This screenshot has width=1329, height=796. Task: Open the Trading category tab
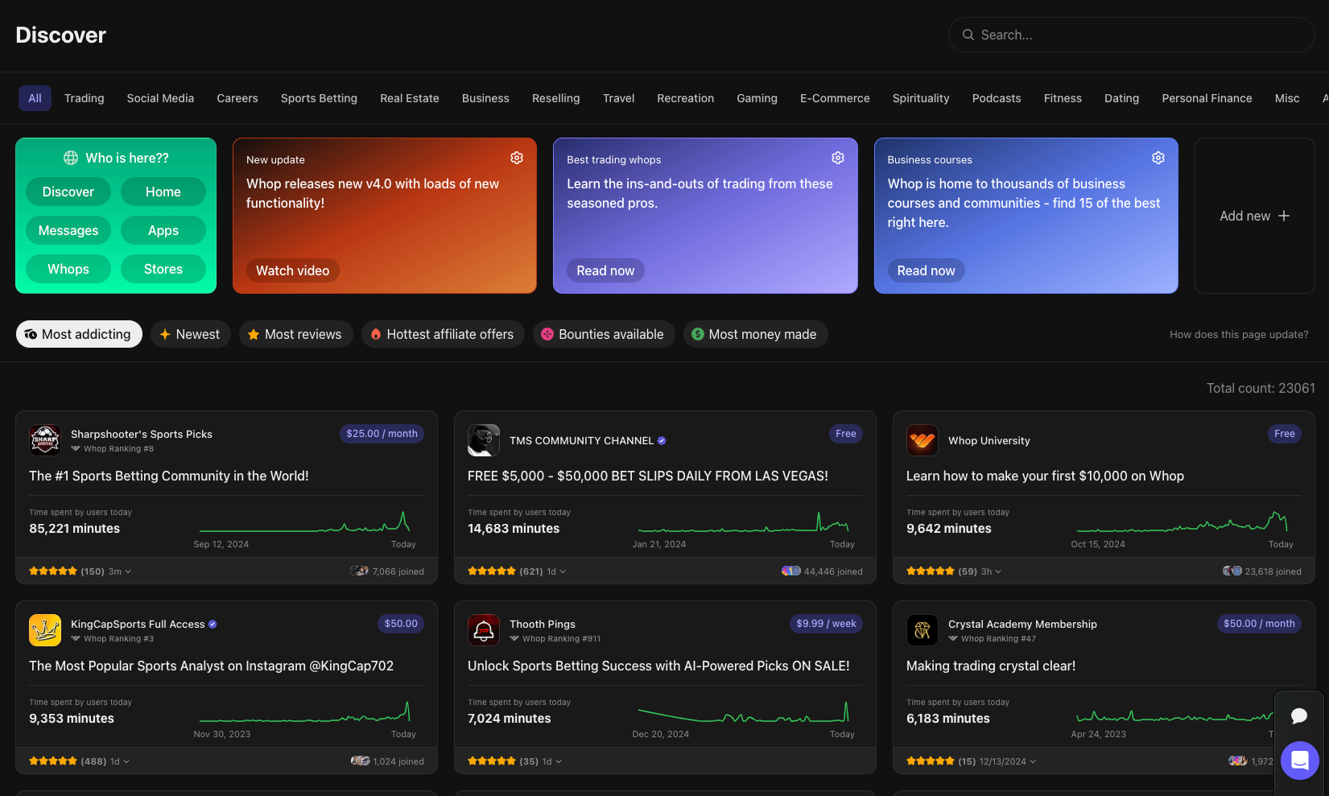point(85,98)
